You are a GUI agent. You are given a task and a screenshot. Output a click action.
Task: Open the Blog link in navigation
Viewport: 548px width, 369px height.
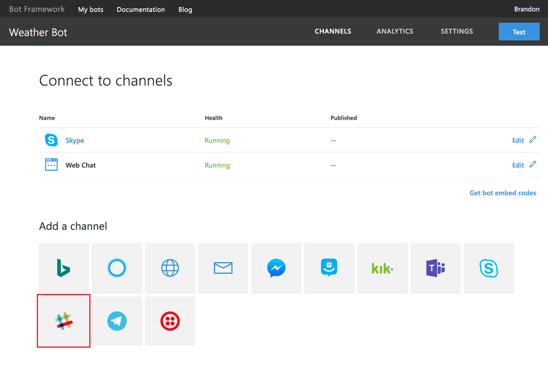point(185,10)
